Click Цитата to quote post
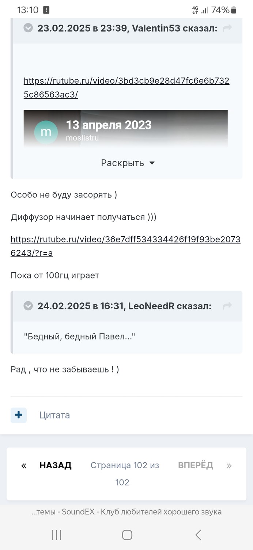The height and width of the screenshot is (550, 253). click(x=54, y=415)
